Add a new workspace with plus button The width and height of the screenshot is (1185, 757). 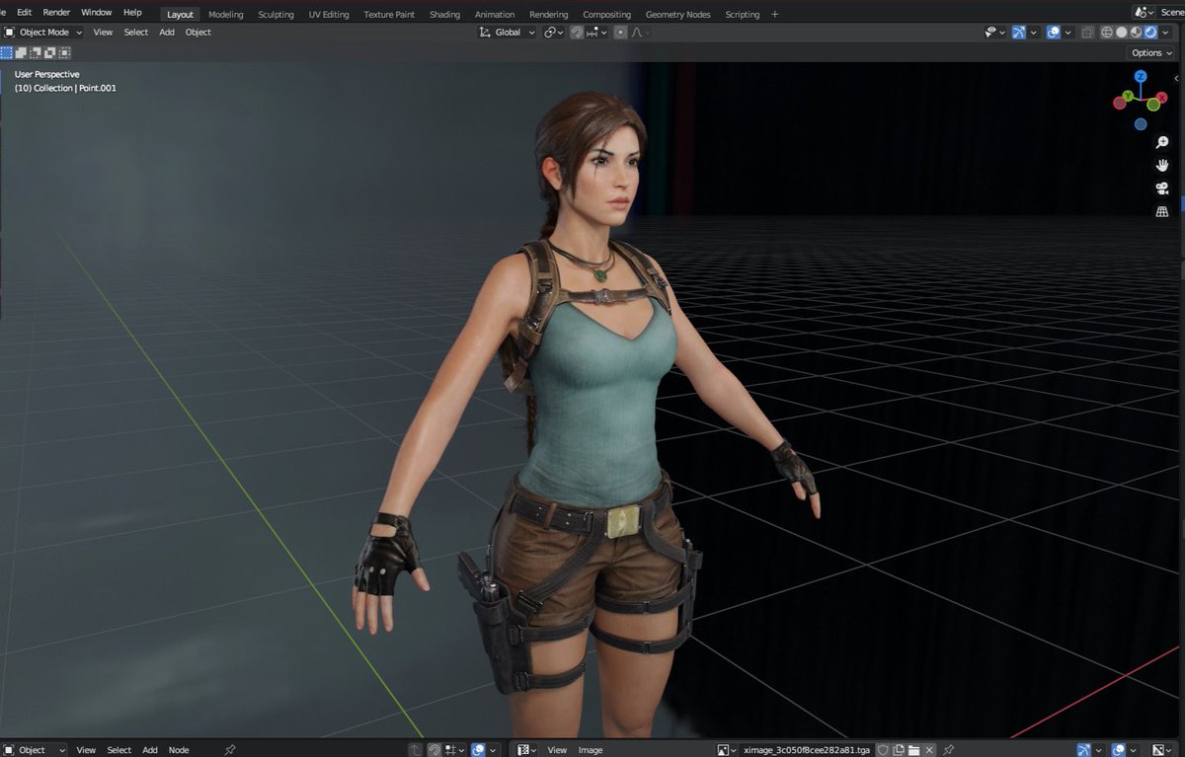775,15
